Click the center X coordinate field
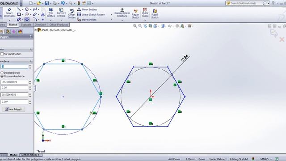 [14, 82]
